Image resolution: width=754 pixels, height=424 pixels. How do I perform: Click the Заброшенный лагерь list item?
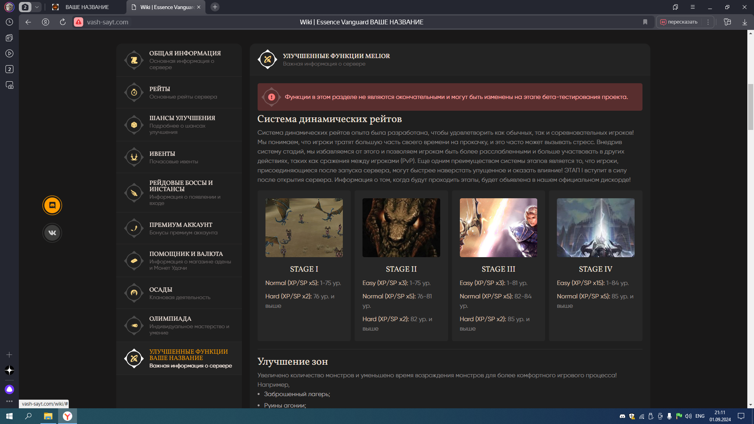pyautogui.click(x=297, y=394)
